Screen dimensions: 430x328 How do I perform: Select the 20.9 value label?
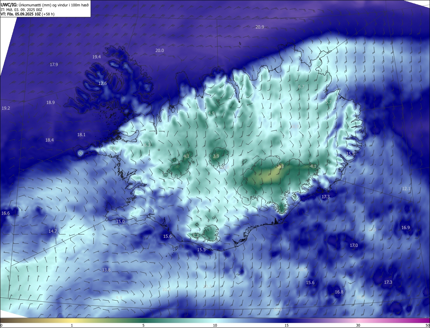click(260, 27)
